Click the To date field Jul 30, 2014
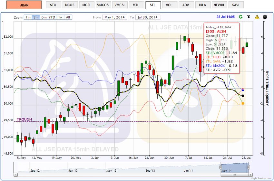Screen dimensions: 274x181 (x=148, y=17)
